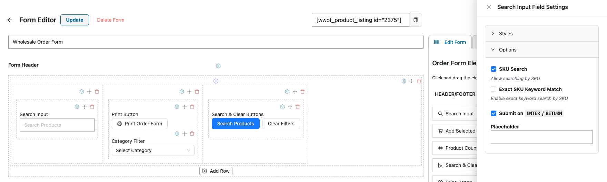Viewport: 607px width, 182px height.
Task: Open Form Header settings gear
Action: (x=218, y=66)
